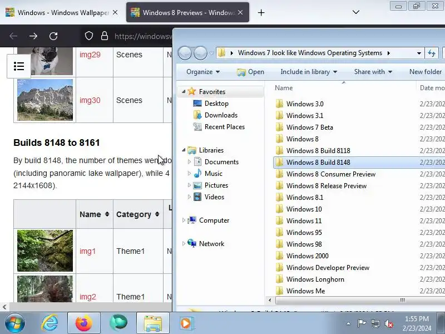Image resolution: width=445 pixels, height=334 pixels.
Task: Select the Windows 8 Previews tab
Action: pos(187,12)
